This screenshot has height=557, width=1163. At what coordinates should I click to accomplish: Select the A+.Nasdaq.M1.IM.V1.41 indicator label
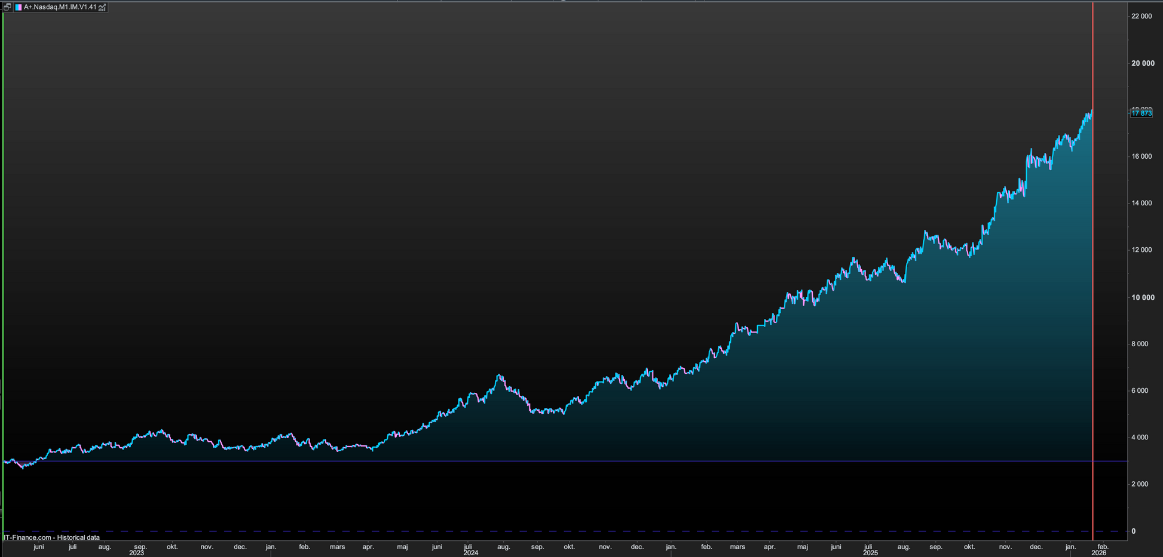pos(60,7)
